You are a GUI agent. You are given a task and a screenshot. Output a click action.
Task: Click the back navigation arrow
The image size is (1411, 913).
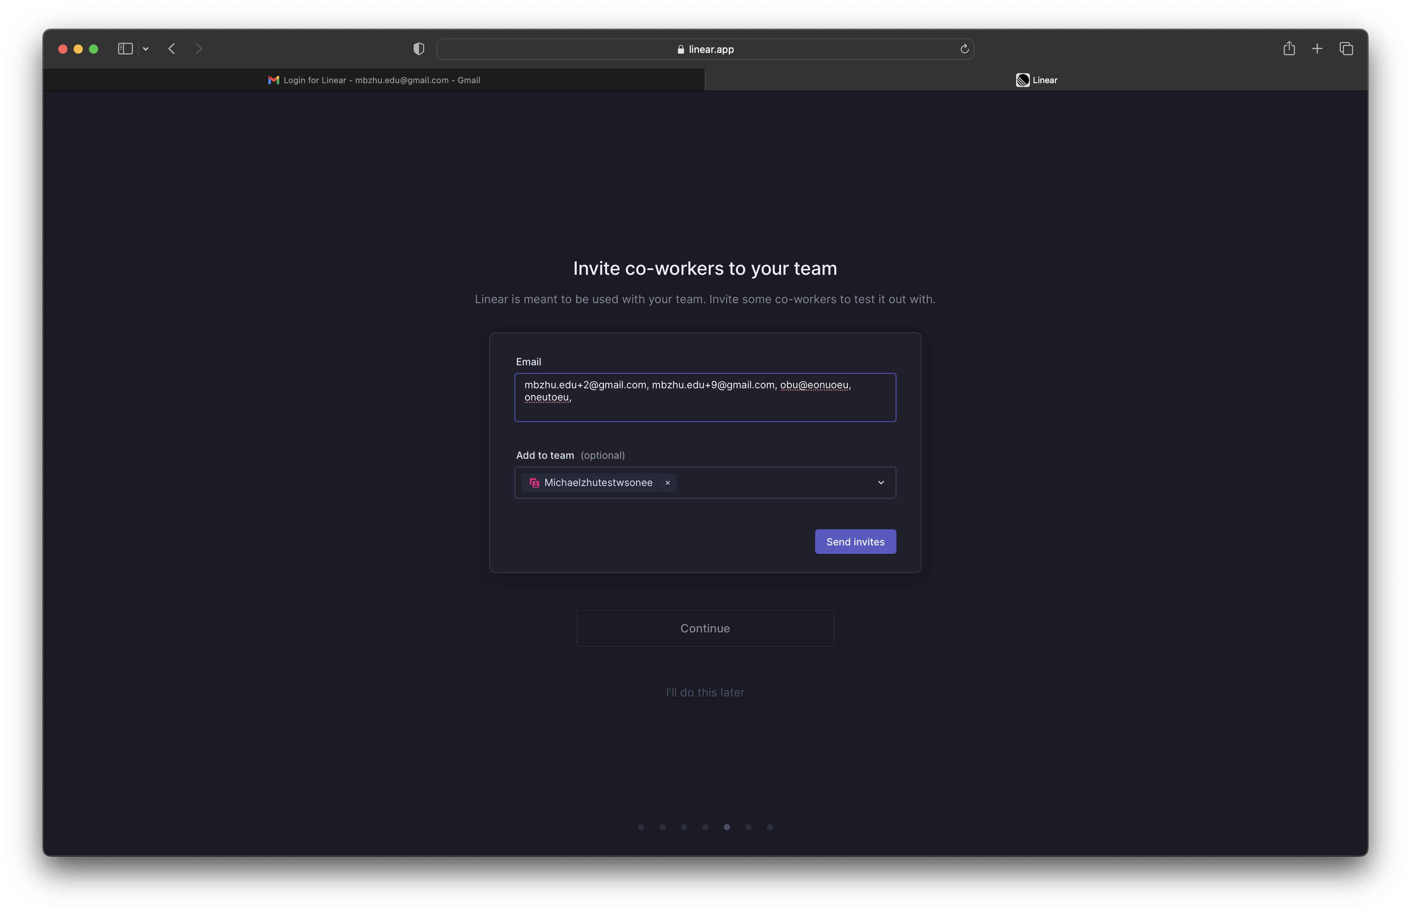tap(171, 49)
